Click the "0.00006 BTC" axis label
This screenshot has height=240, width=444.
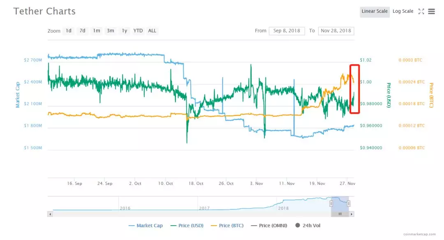[412, 148]
